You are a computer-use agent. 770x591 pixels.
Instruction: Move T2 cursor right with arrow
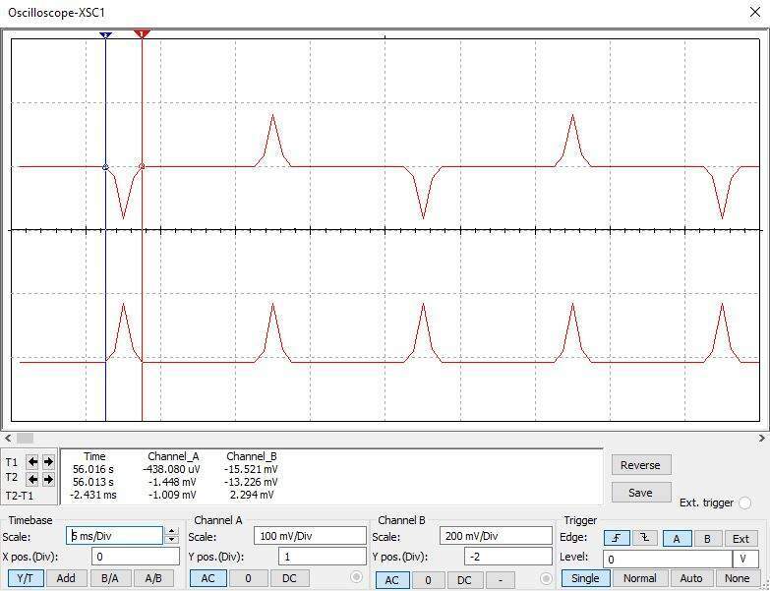coord(48,479)
